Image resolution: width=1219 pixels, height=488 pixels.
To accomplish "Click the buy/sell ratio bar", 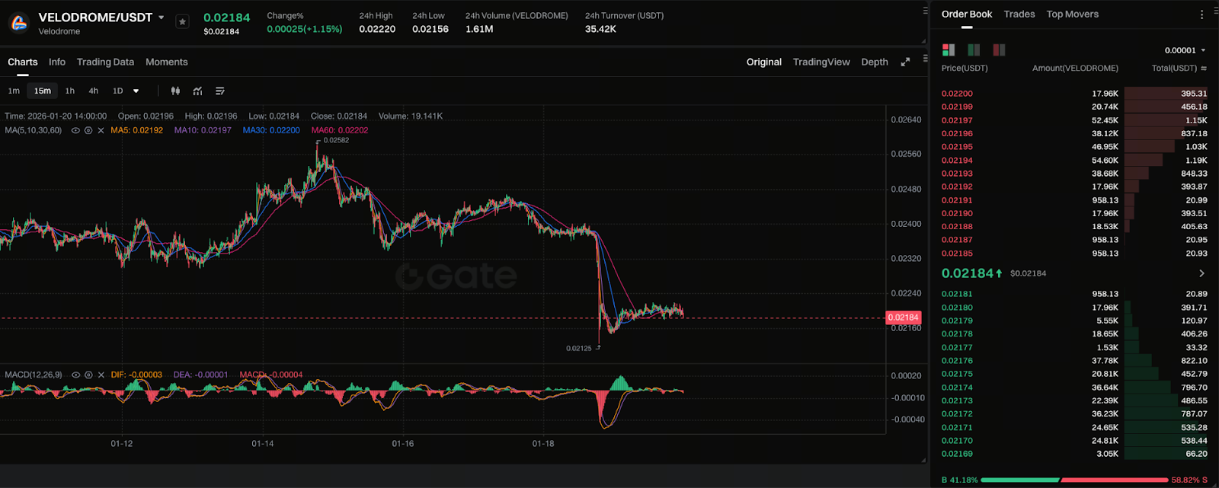I will tap(1074, 480).
